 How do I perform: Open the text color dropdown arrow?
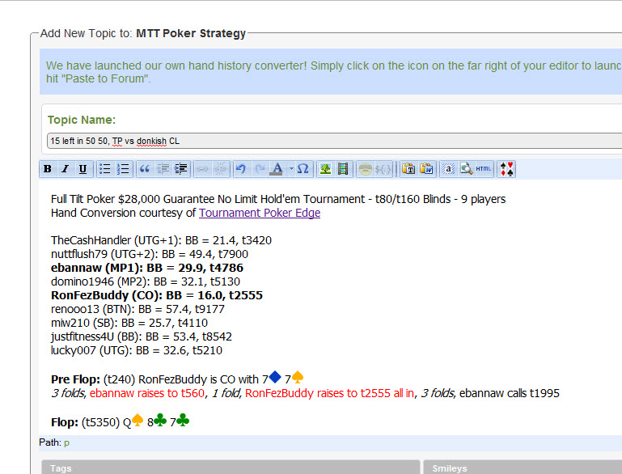point(291,169)
